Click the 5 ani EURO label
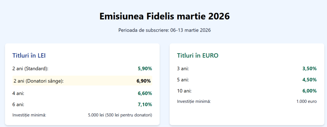The width and height of the screenshot is (327, 127). 183,80
